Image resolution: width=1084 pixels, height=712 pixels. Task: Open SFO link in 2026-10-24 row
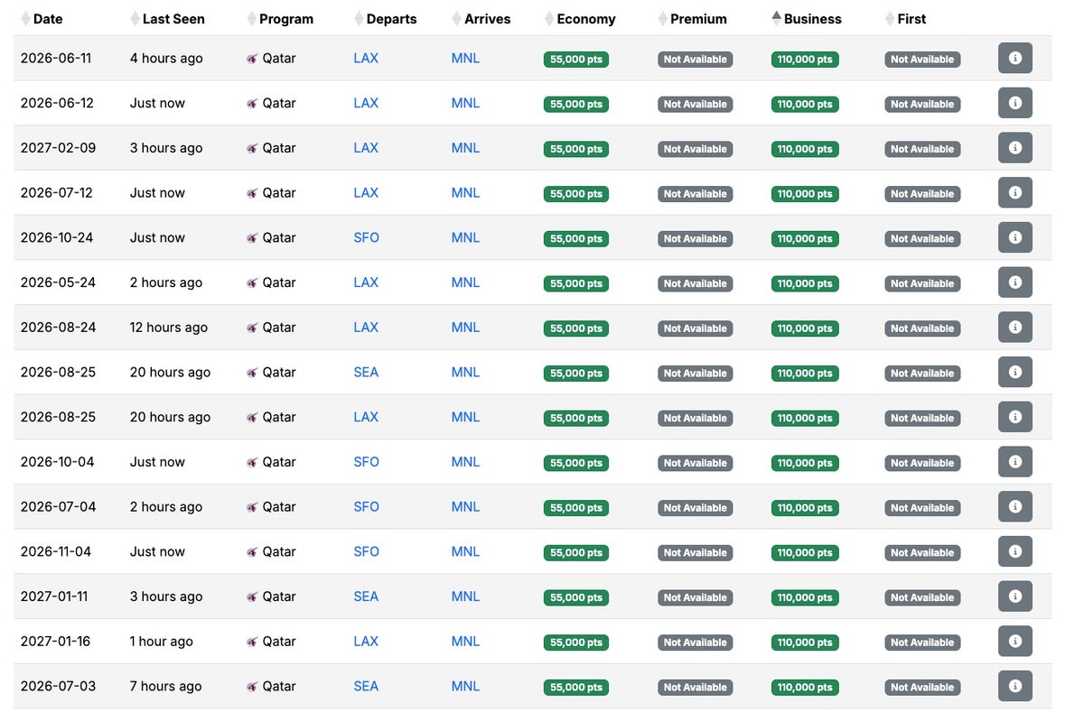366,237
